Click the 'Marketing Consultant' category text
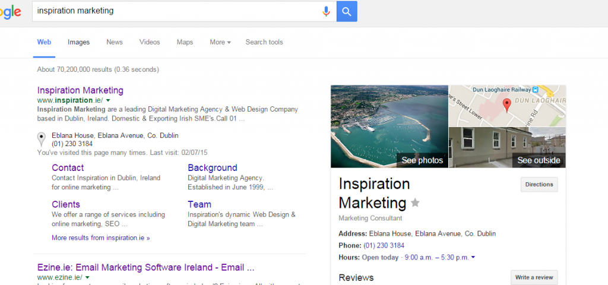The height and width of the screenshot is (285, 608). [x=370, y=218]
